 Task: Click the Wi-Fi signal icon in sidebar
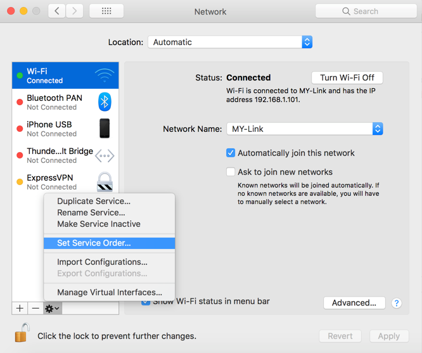105,76
